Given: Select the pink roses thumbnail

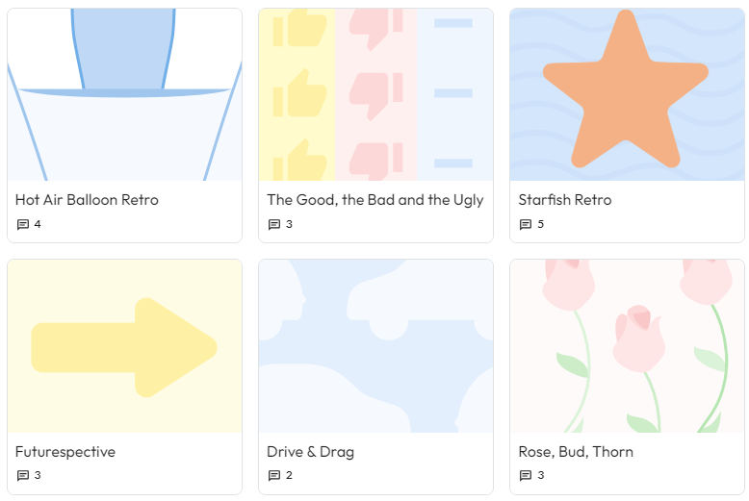Looking at the screenshot, I should pyautogui.click(x=627, y=346).
